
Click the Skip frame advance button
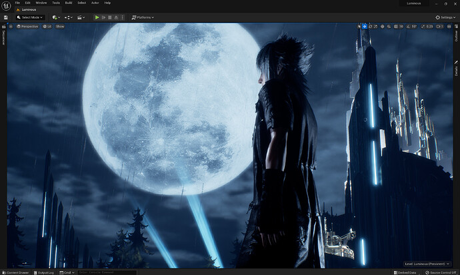click(103, 17)
